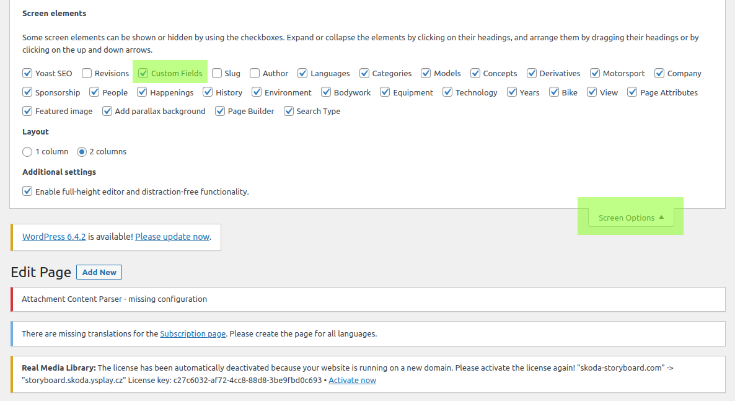
Task: Disable the Page Attributes checkbox
Action: pos(632,92)
